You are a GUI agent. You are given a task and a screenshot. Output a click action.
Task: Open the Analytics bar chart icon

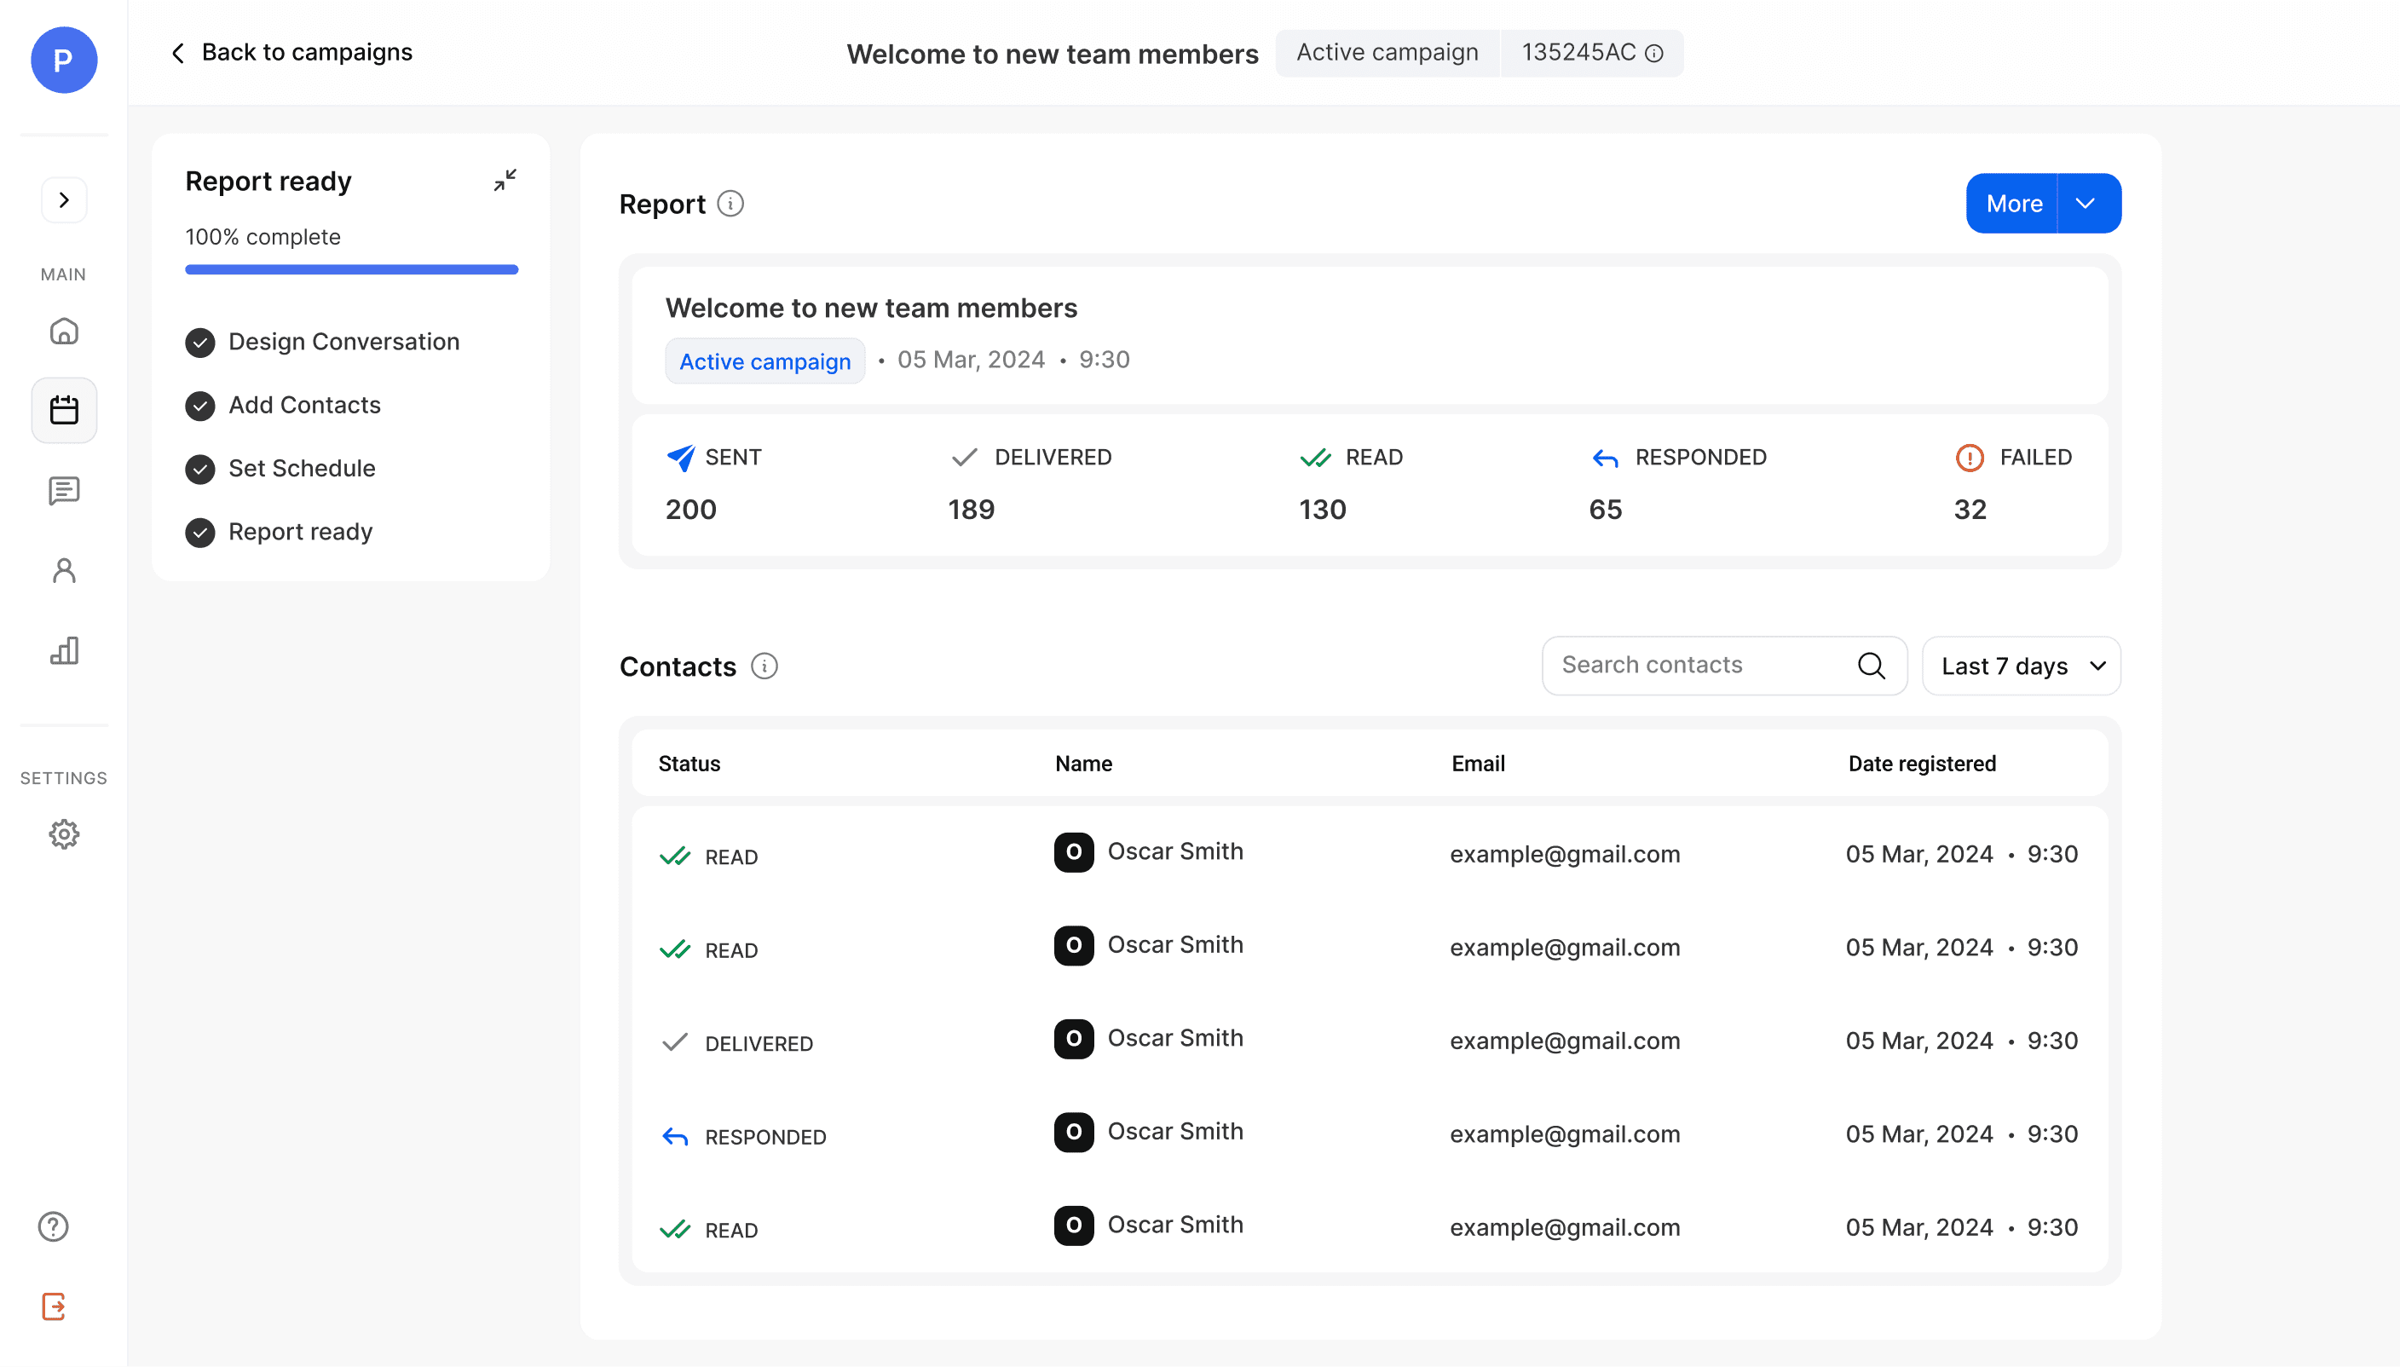click(x=64, y=650)
